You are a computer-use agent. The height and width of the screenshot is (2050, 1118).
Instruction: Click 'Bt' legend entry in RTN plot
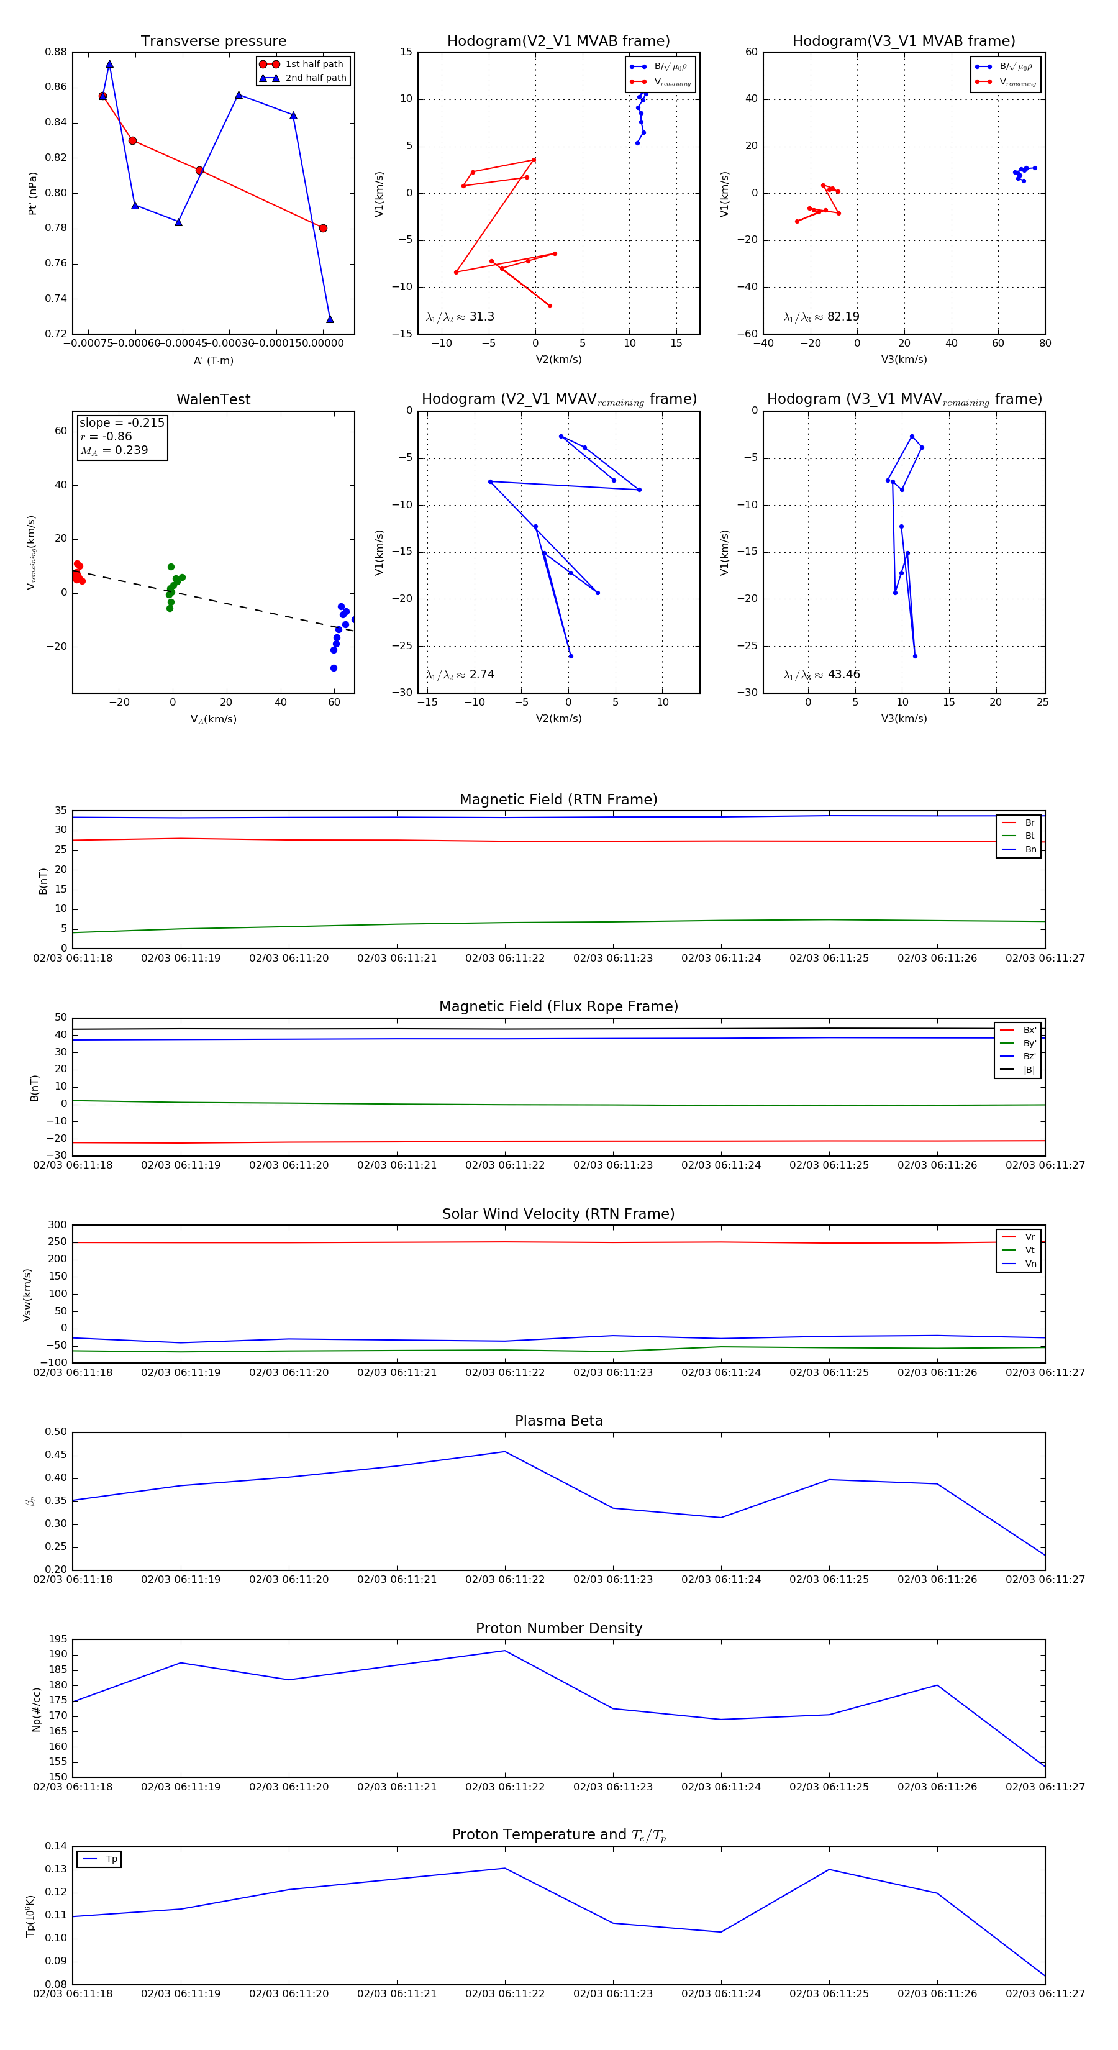point(1019,836)
